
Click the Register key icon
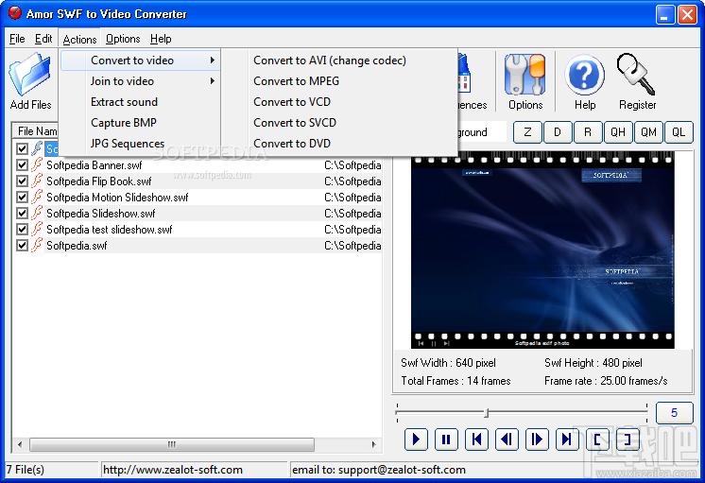coord(636,75)
